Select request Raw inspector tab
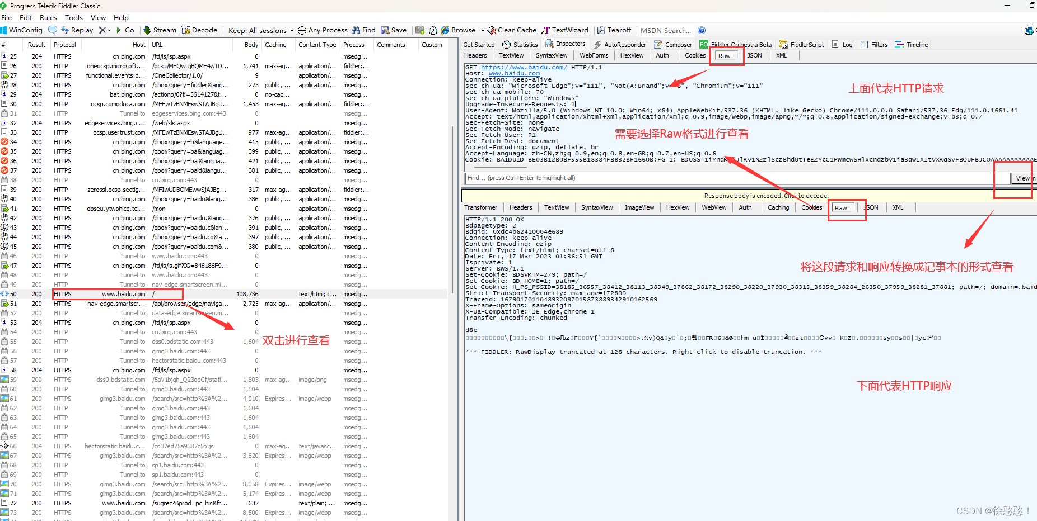This screenshot has height=521, width=1037. point(725,55)
